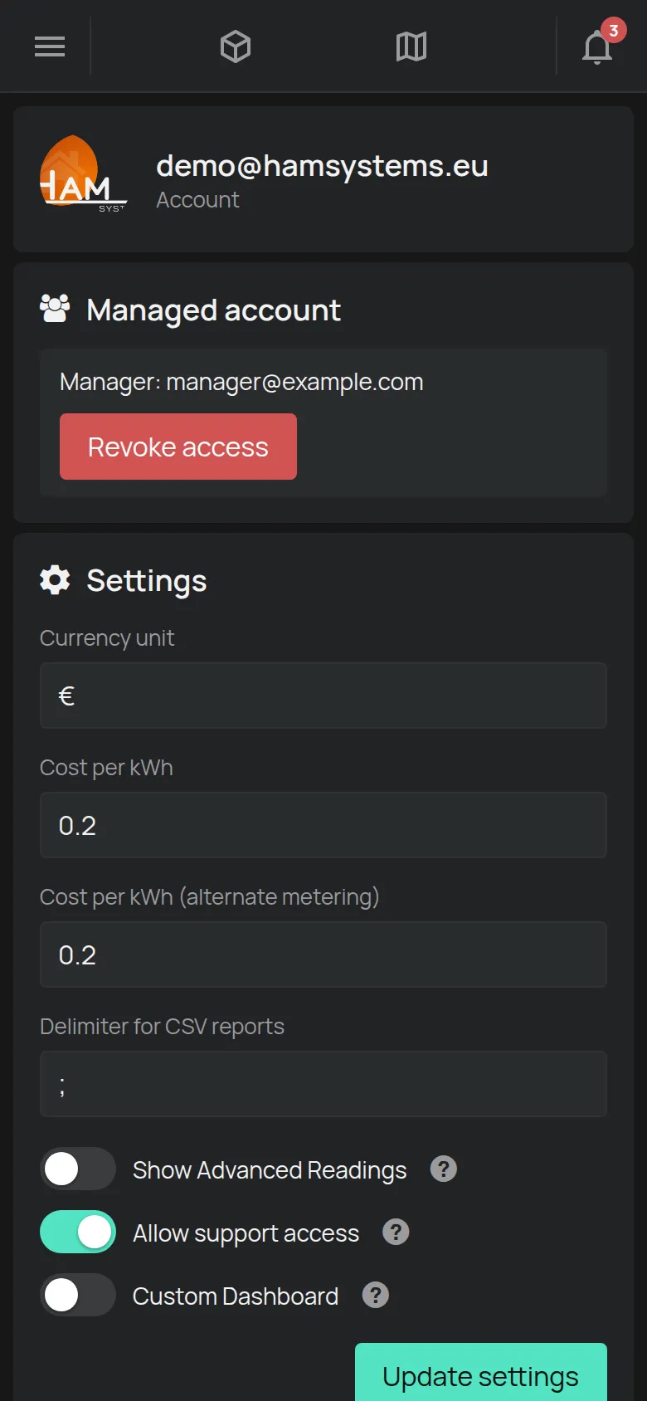
Task: Turn on Custom Dashboard toggle
Action: click(x=78, y=1296)
